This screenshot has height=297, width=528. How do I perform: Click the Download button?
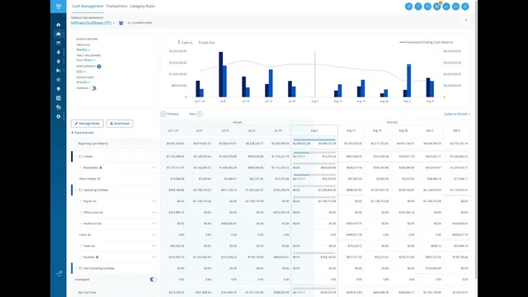pos(120,124)
